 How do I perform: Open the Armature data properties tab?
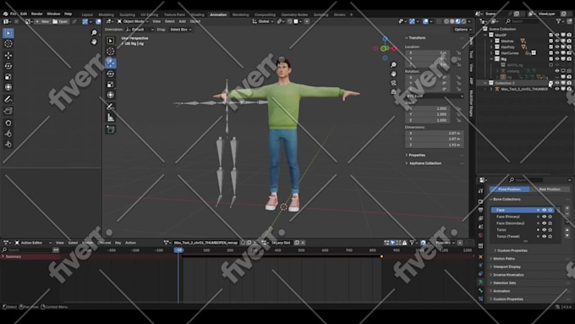[x=481, y=283]
